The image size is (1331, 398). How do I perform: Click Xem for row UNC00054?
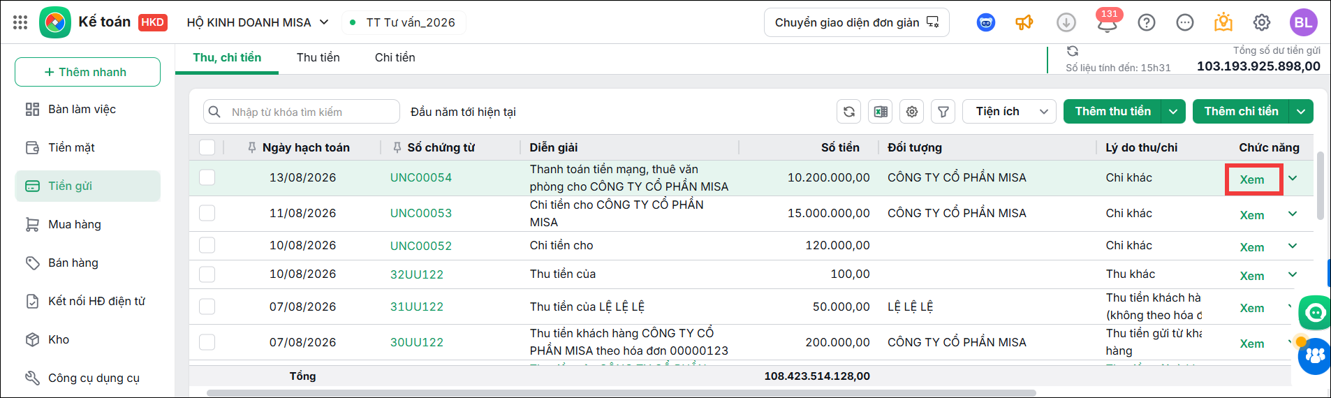[1252, 179]
